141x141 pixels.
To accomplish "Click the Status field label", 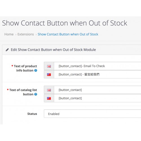I will (x=32, y=114).
